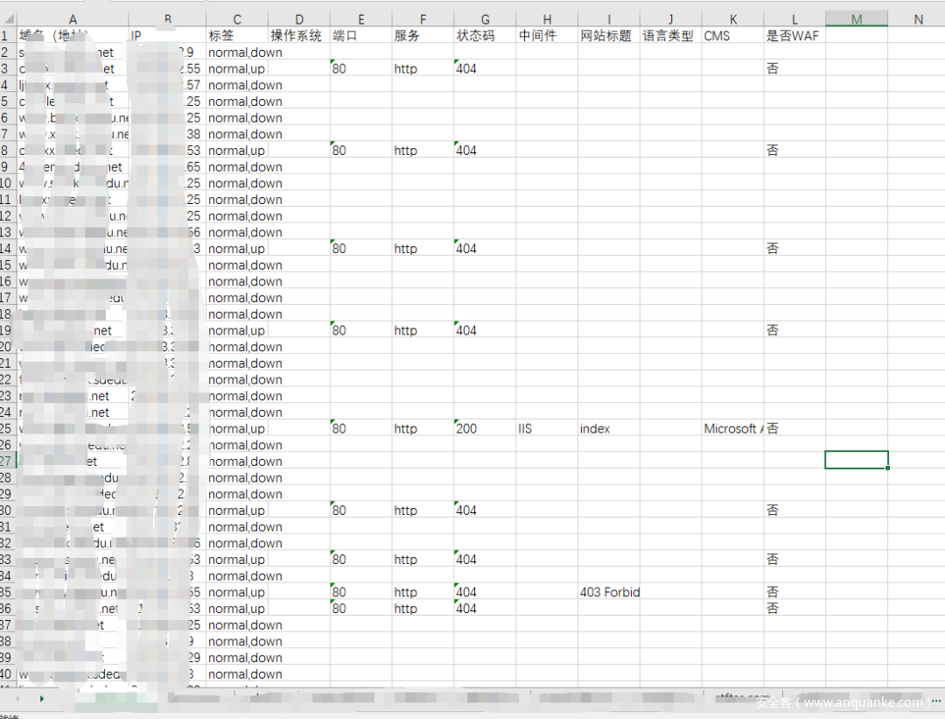Select column F header
Viewport: 945px width, 719px height.
[x=423, y=19]
